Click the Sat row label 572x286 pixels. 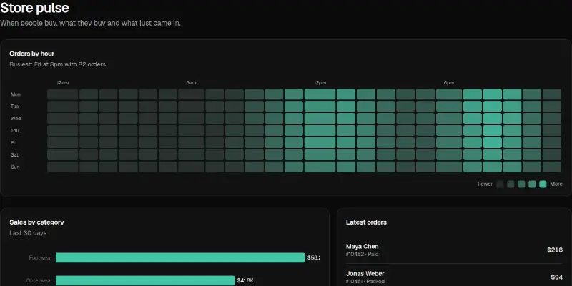(x=14, y=154)
